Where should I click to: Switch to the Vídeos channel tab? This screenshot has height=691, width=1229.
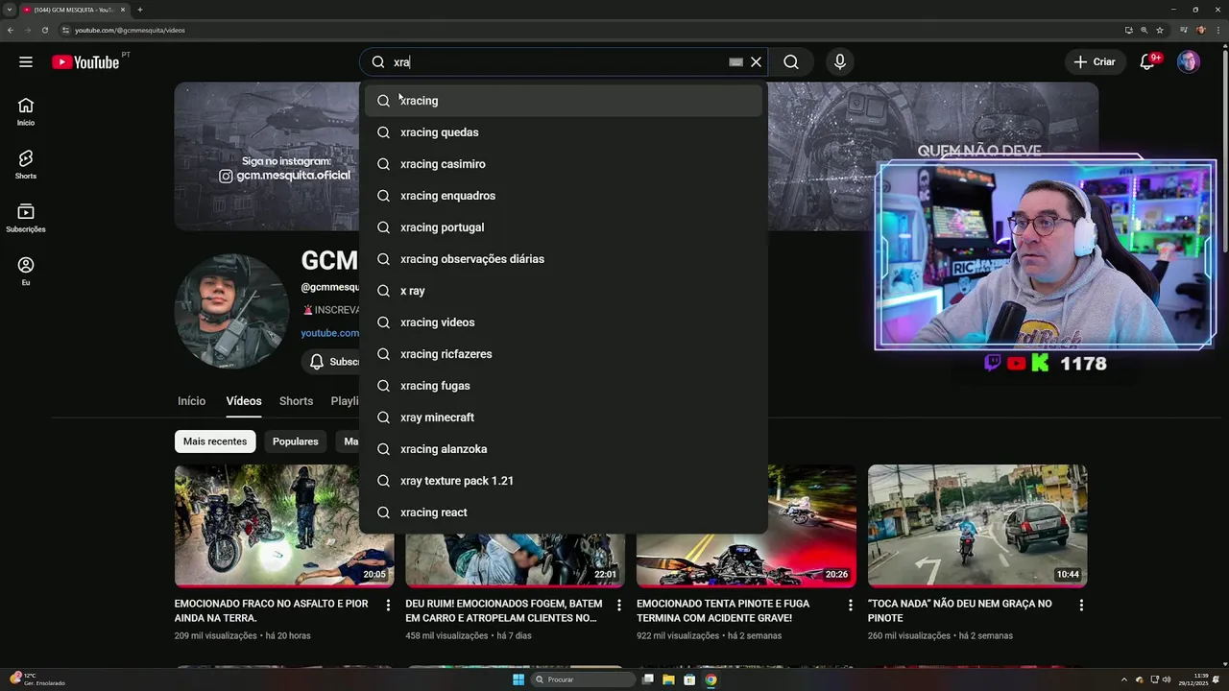click(x=244, y=401)
